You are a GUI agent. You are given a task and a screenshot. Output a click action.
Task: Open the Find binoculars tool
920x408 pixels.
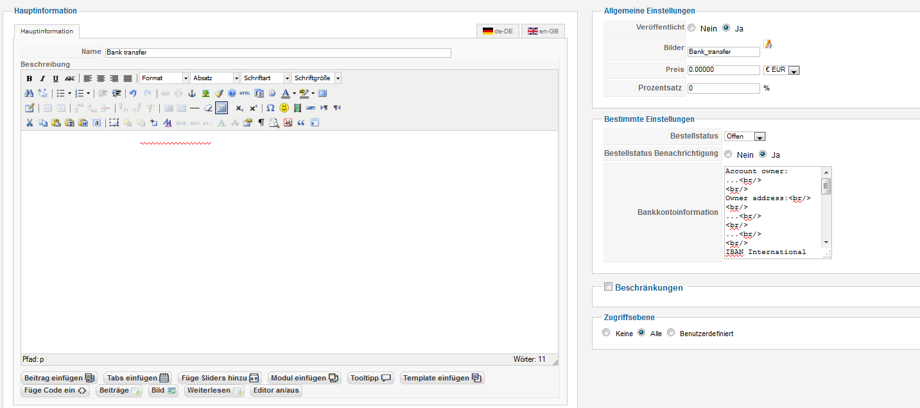pos(29,93)
